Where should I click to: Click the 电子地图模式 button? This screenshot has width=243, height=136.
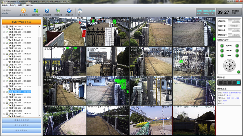(21, 130)
